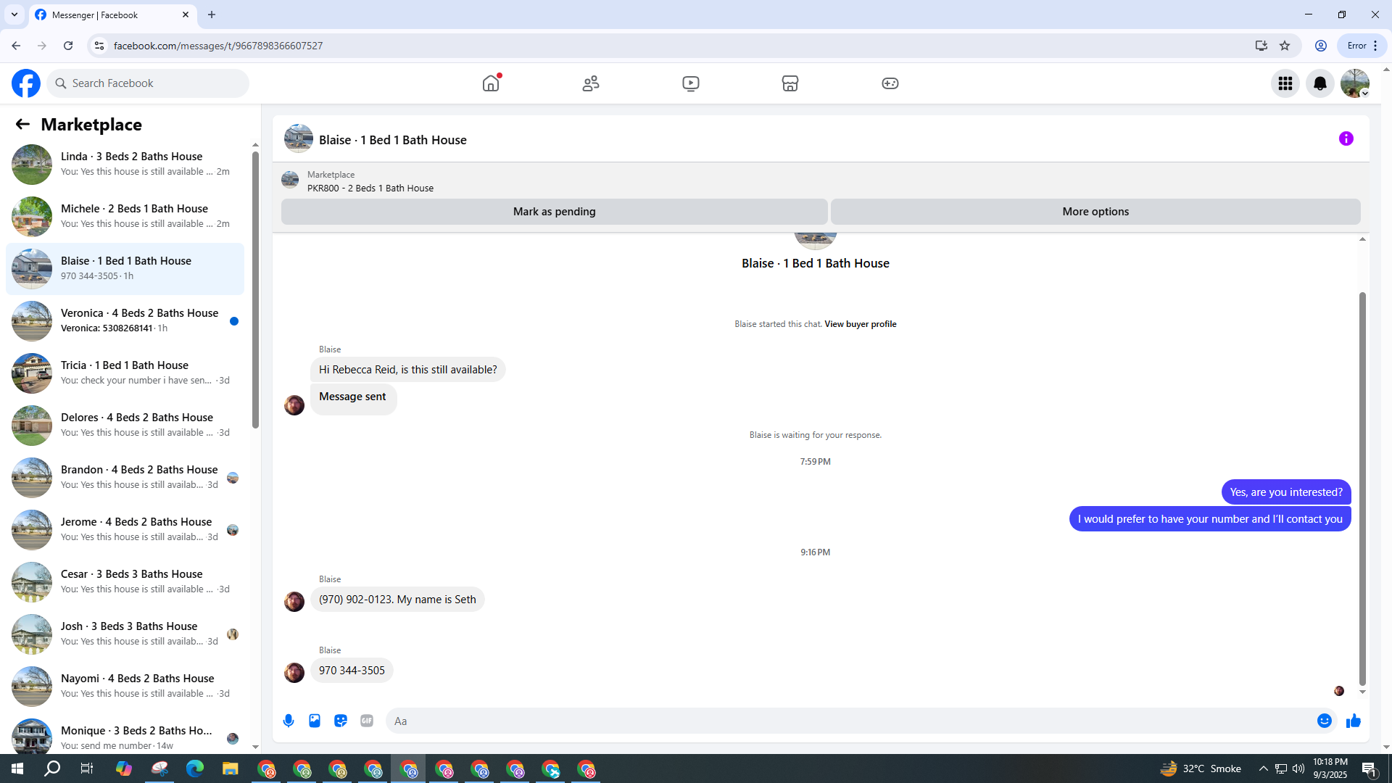Open Delores 4 Beds 2 Baths House chat

125,426
